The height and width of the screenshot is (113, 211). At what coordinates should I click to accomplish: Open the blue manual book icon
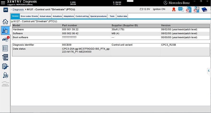point(204,9)
